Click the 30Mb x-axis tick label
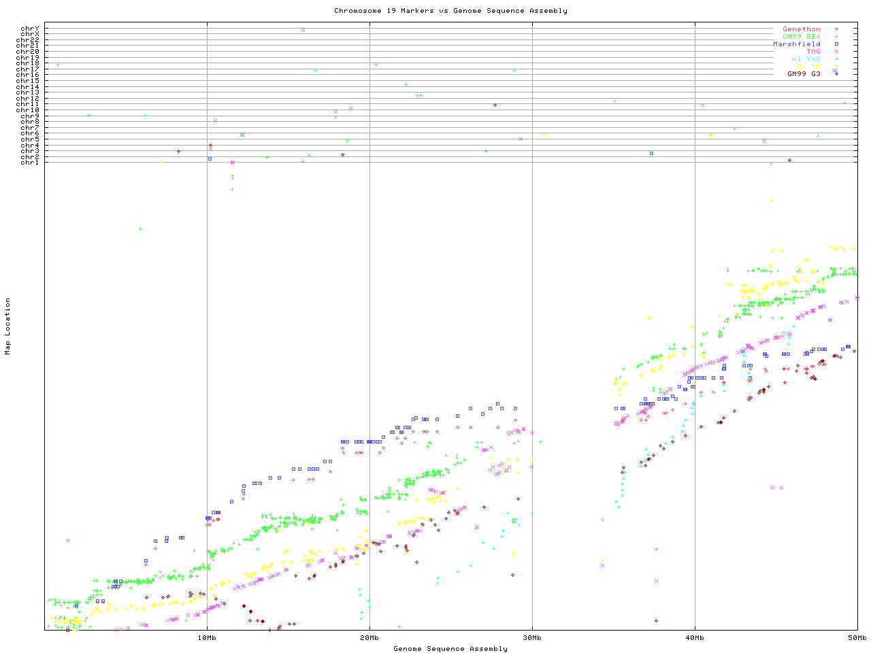Viewport: 871px width, 653px height. click(532, 637)
